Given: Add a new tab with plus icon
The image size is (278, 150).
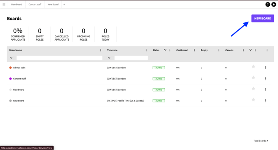Looking at the screenshot, I should coord(64,5).
